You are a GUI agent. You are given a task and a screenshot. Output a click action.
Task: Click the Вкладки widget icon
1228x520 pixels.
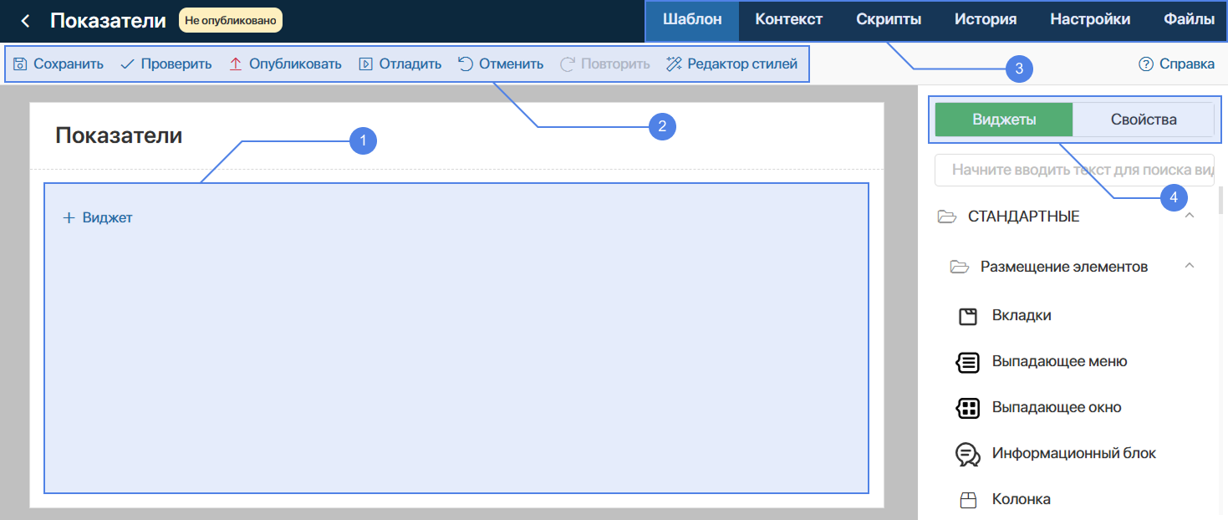point(967,316)
